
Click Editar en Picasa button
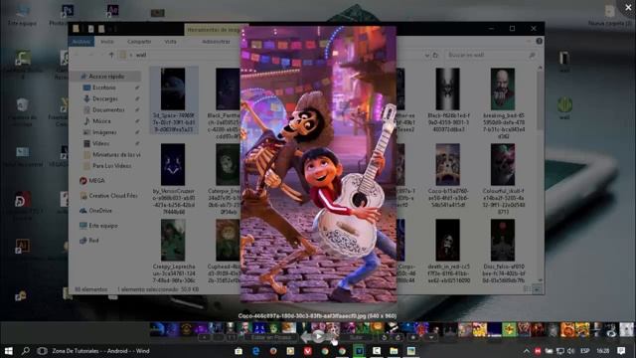point(271,337)
